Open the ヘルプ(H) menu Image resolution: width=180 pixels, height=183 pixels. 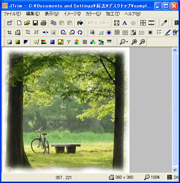[133, 14]
